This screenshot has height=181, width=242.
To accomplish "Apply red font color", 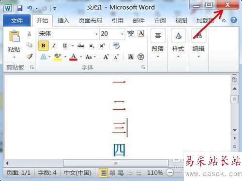I will coord(74,57).
